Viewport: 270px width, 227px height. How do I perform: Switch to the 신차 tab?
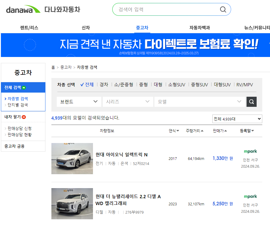click(x=86, y=27)
